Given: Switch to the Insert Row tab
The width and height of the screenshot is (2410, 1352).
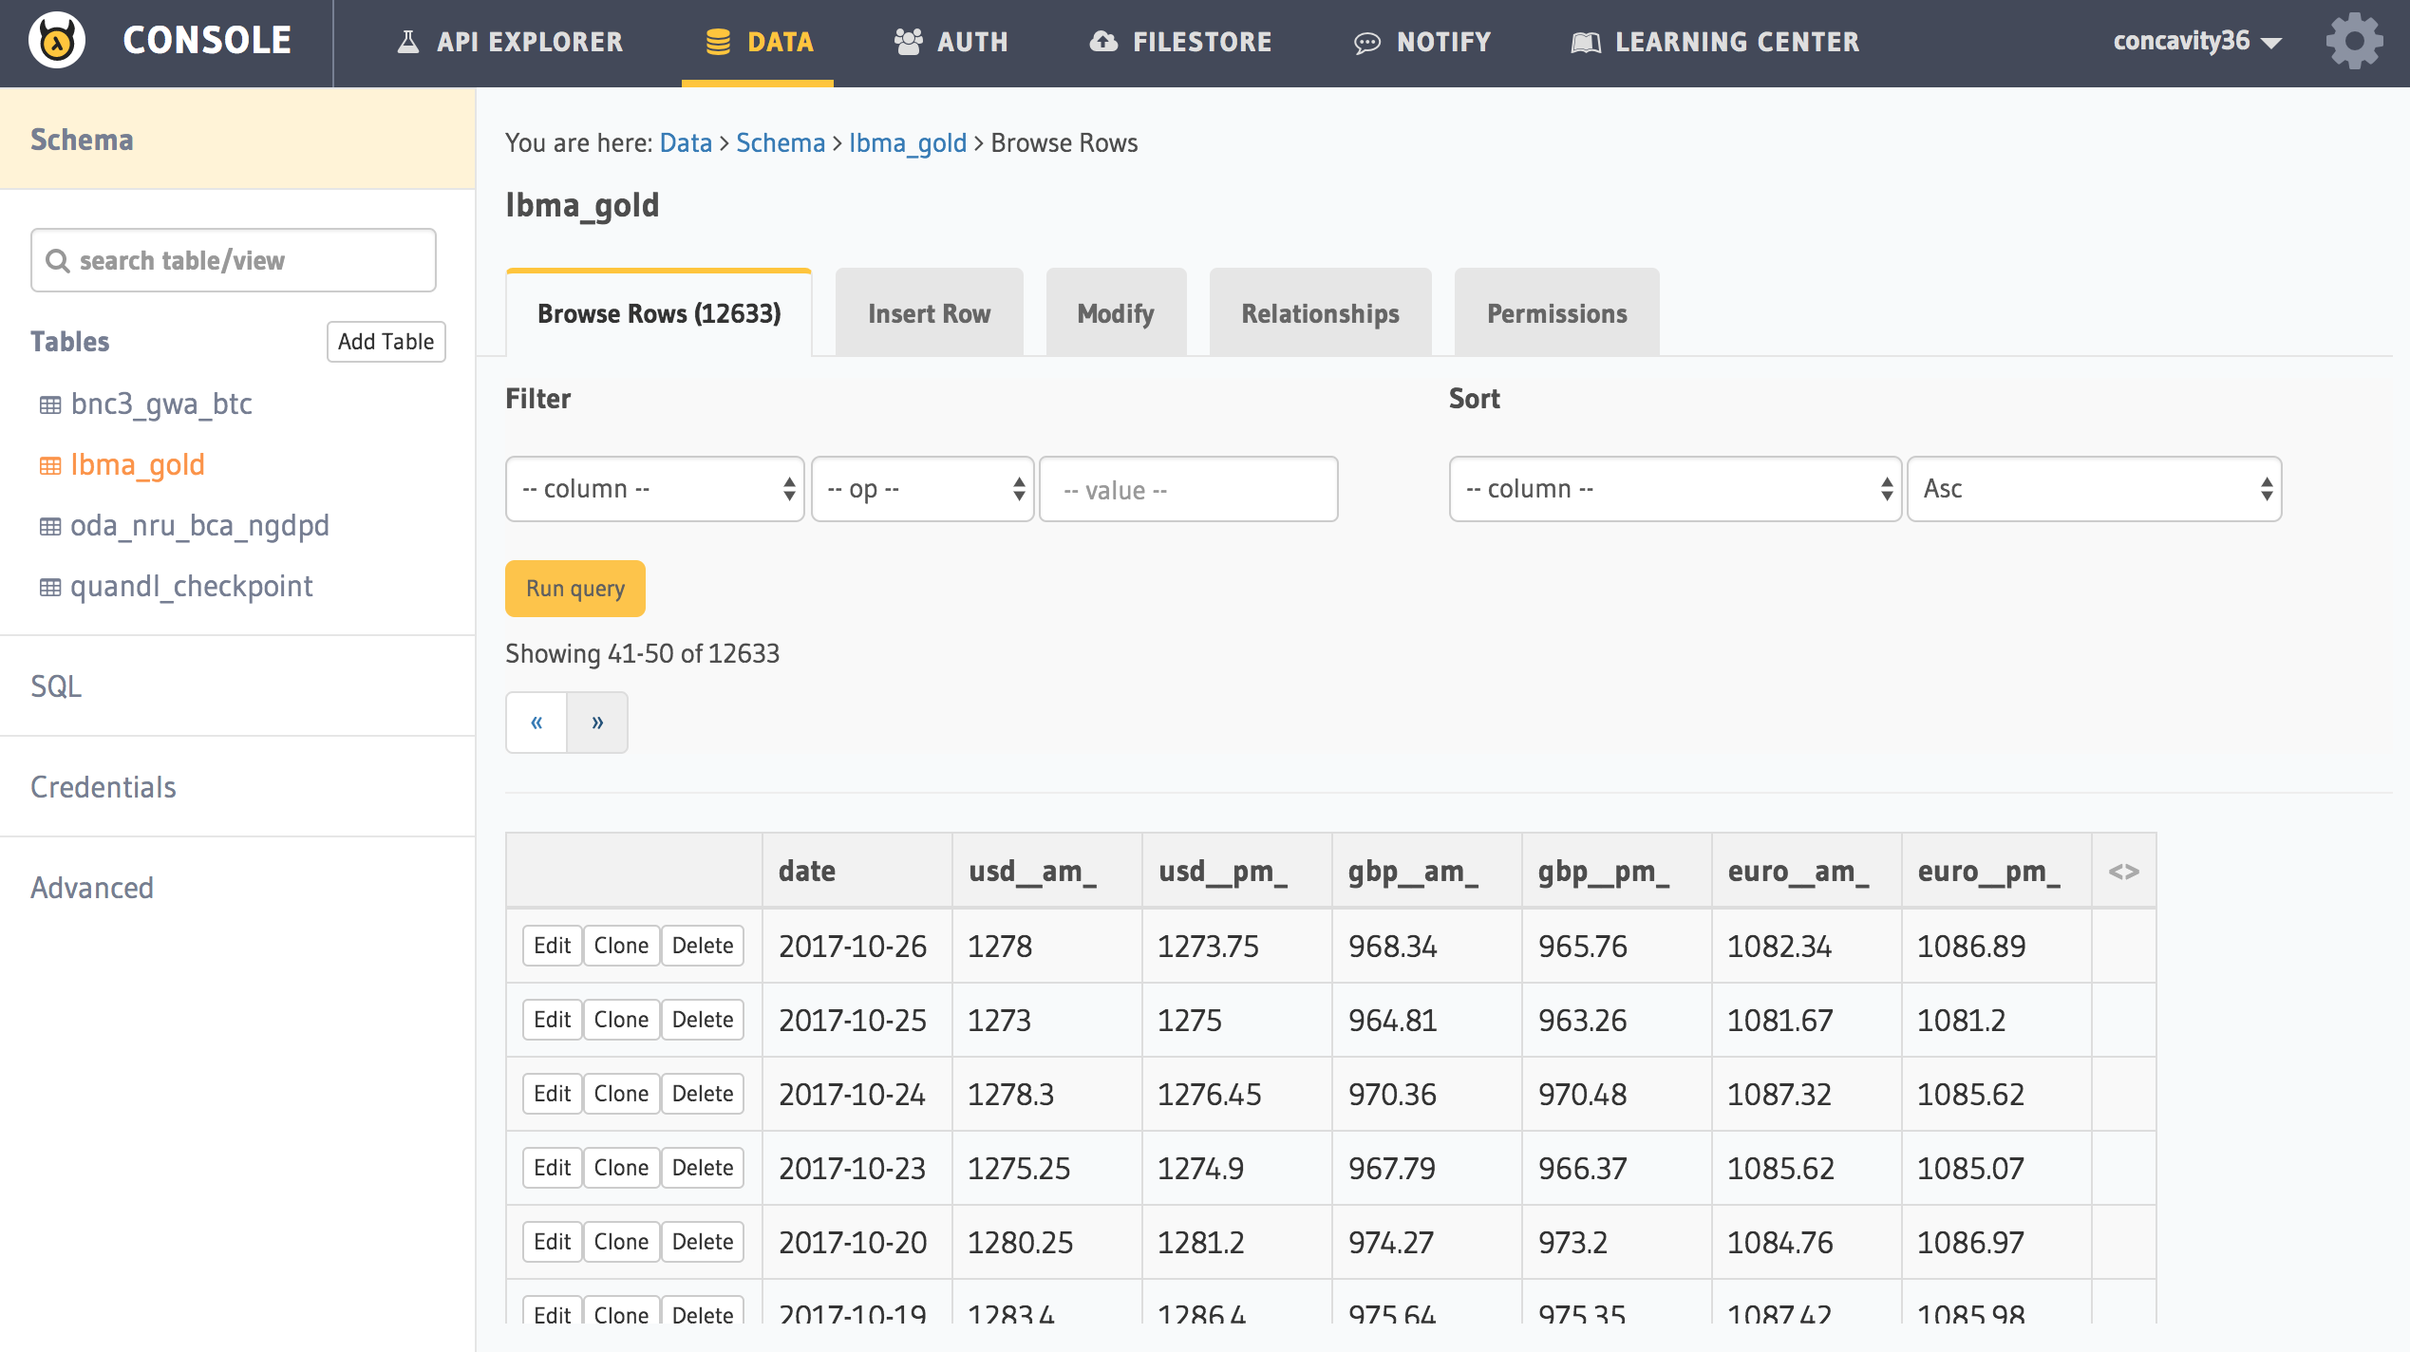Looking at the screenshot, I should pos(929,313).
